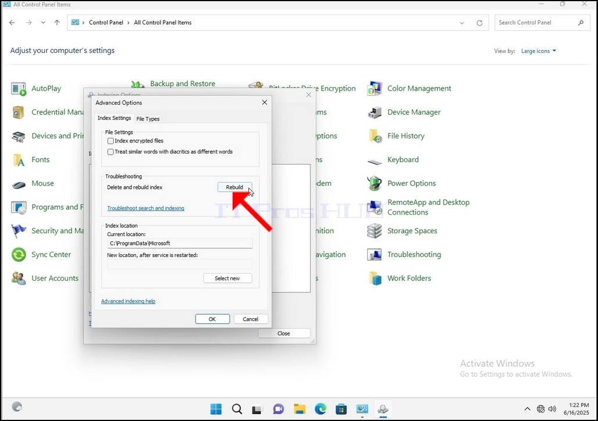Open Microsoft Store from the taskbar

(341, 409)
